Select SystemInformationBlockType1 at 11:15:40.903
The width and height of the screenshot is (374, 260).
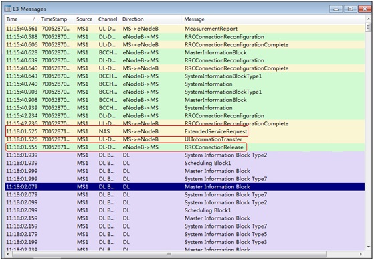click(185, 92)
